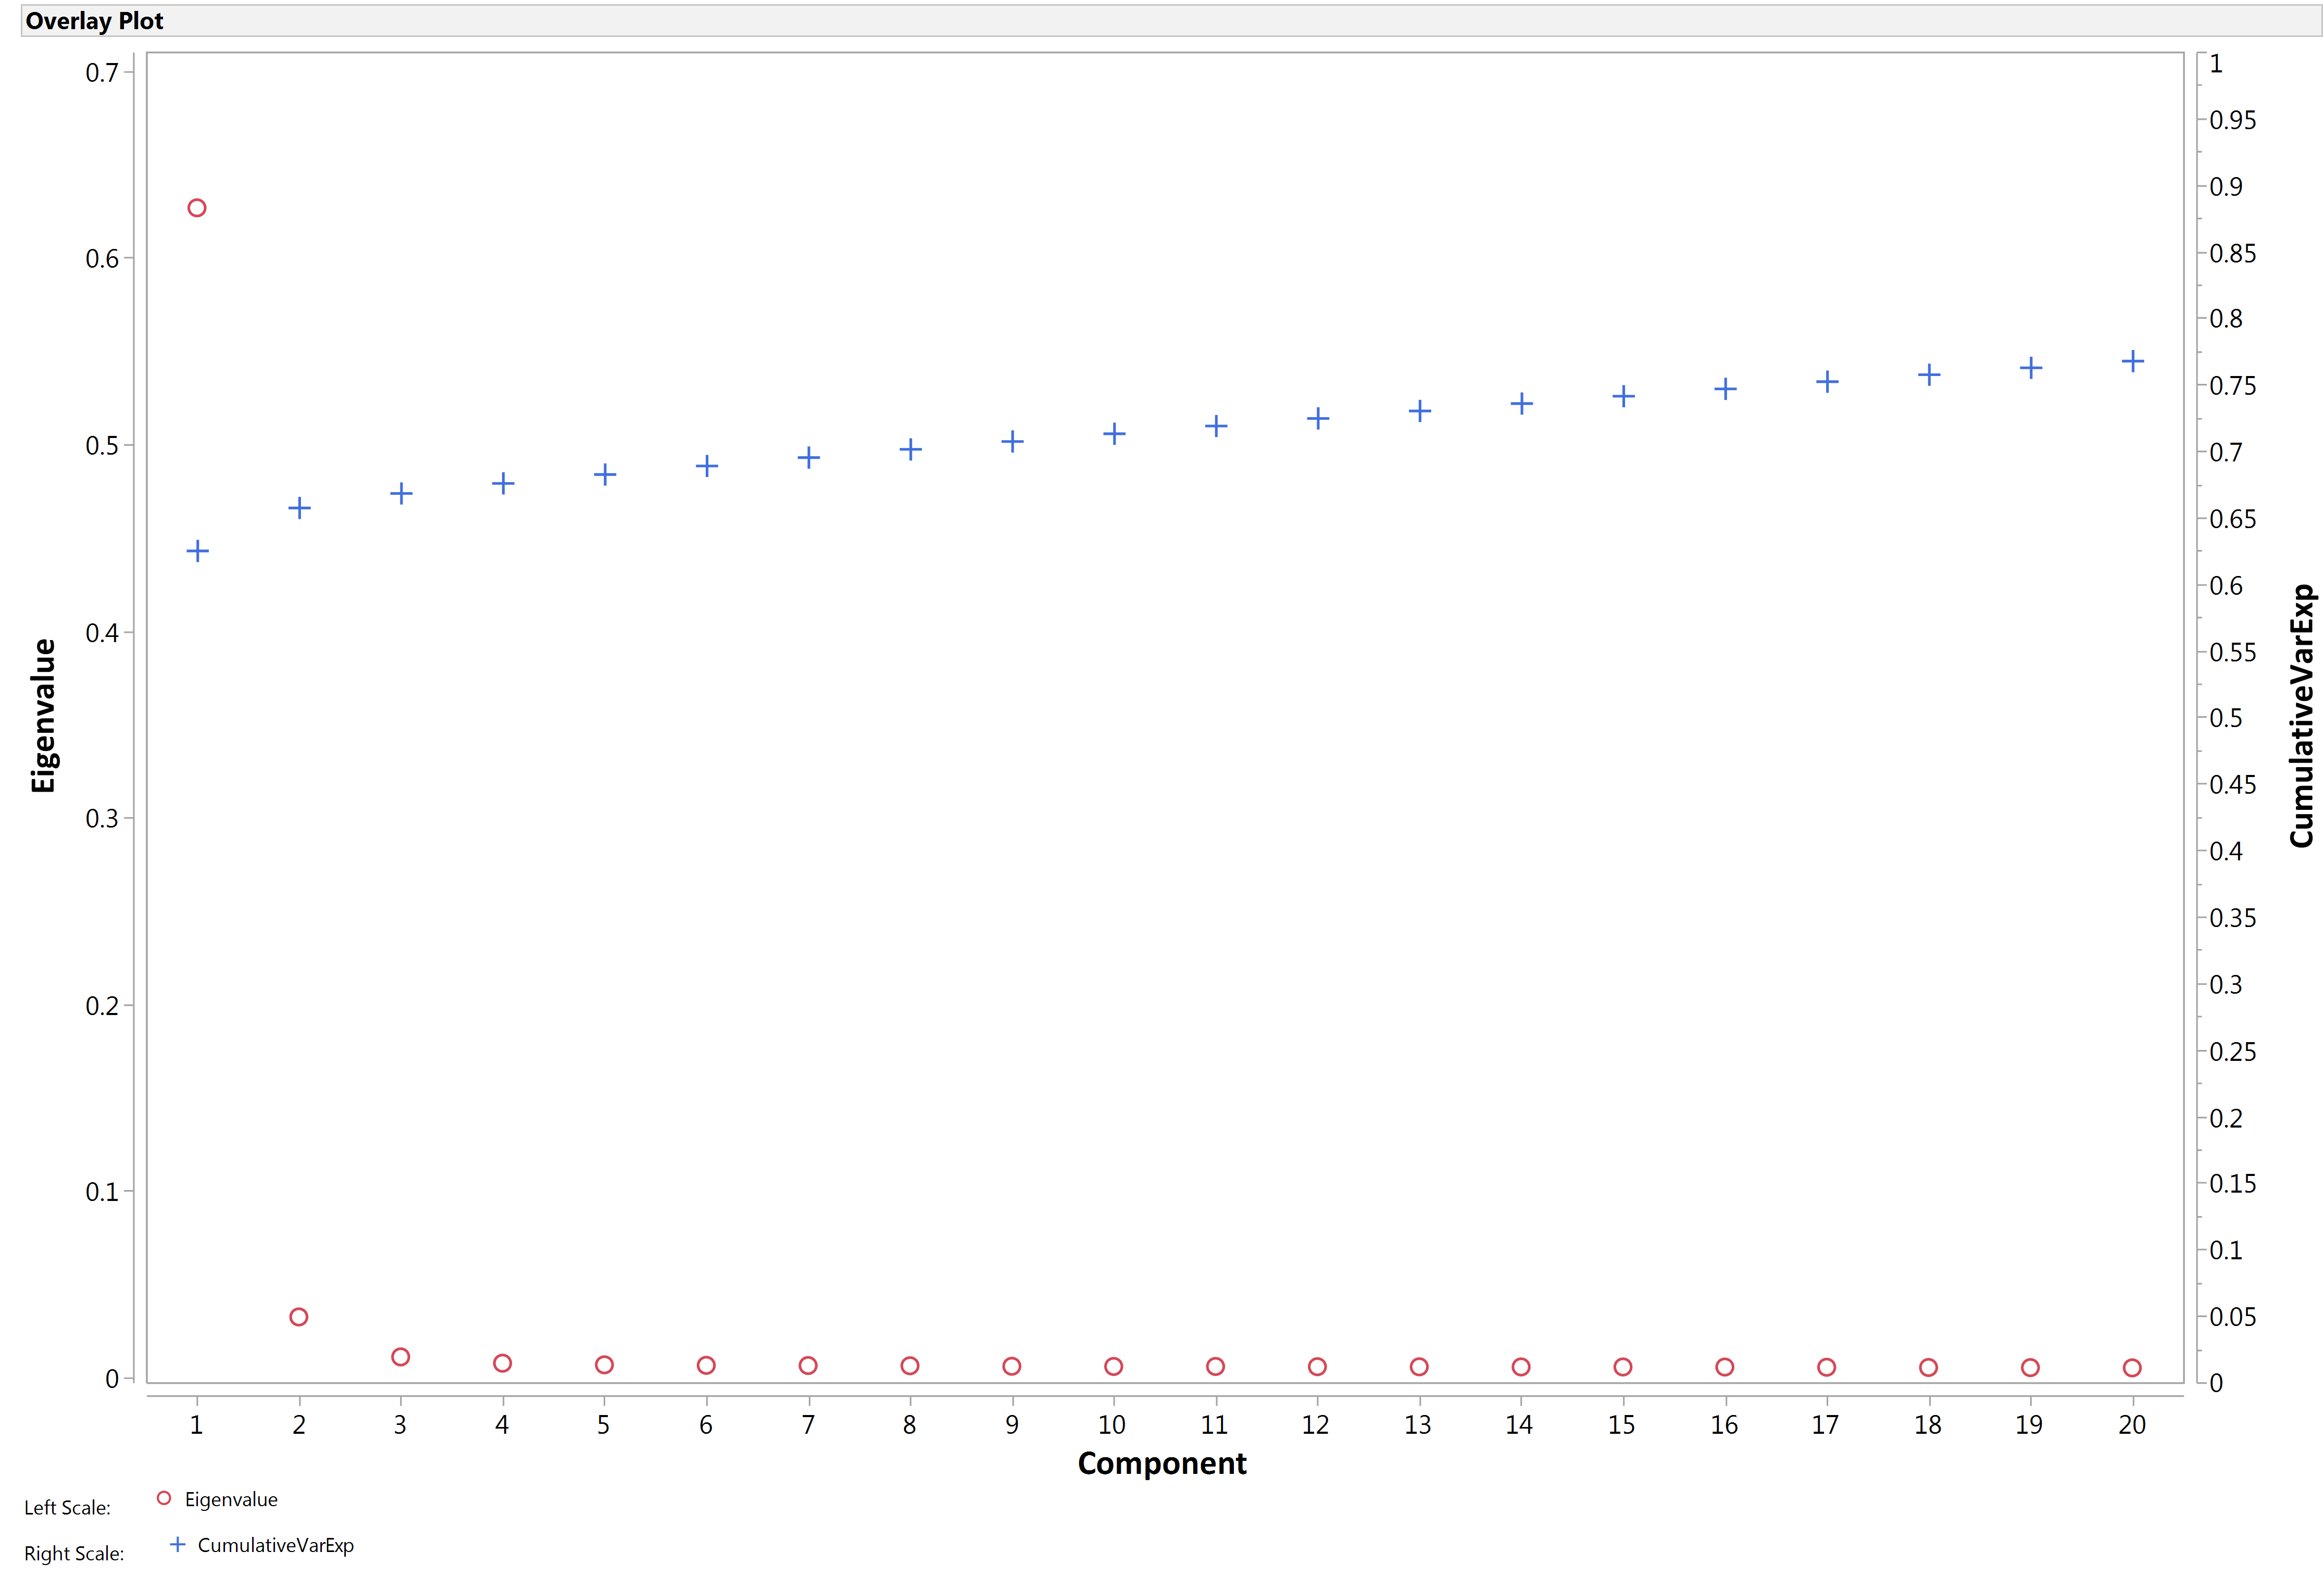The height and width of the screenshot is (1577, 2324).
Task: Click the CumulativeVarExp right axis title
Action: tap(2301, 716)
